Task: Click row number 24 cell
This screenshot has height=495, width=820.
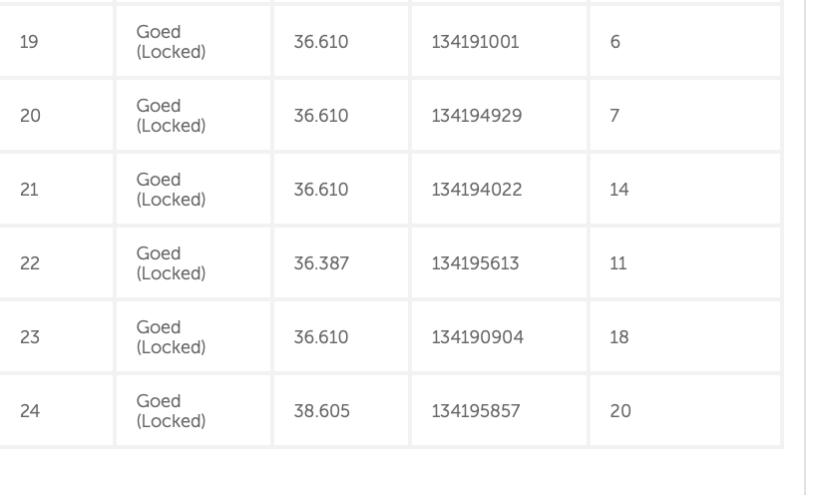Action: (x=30, y=411)
